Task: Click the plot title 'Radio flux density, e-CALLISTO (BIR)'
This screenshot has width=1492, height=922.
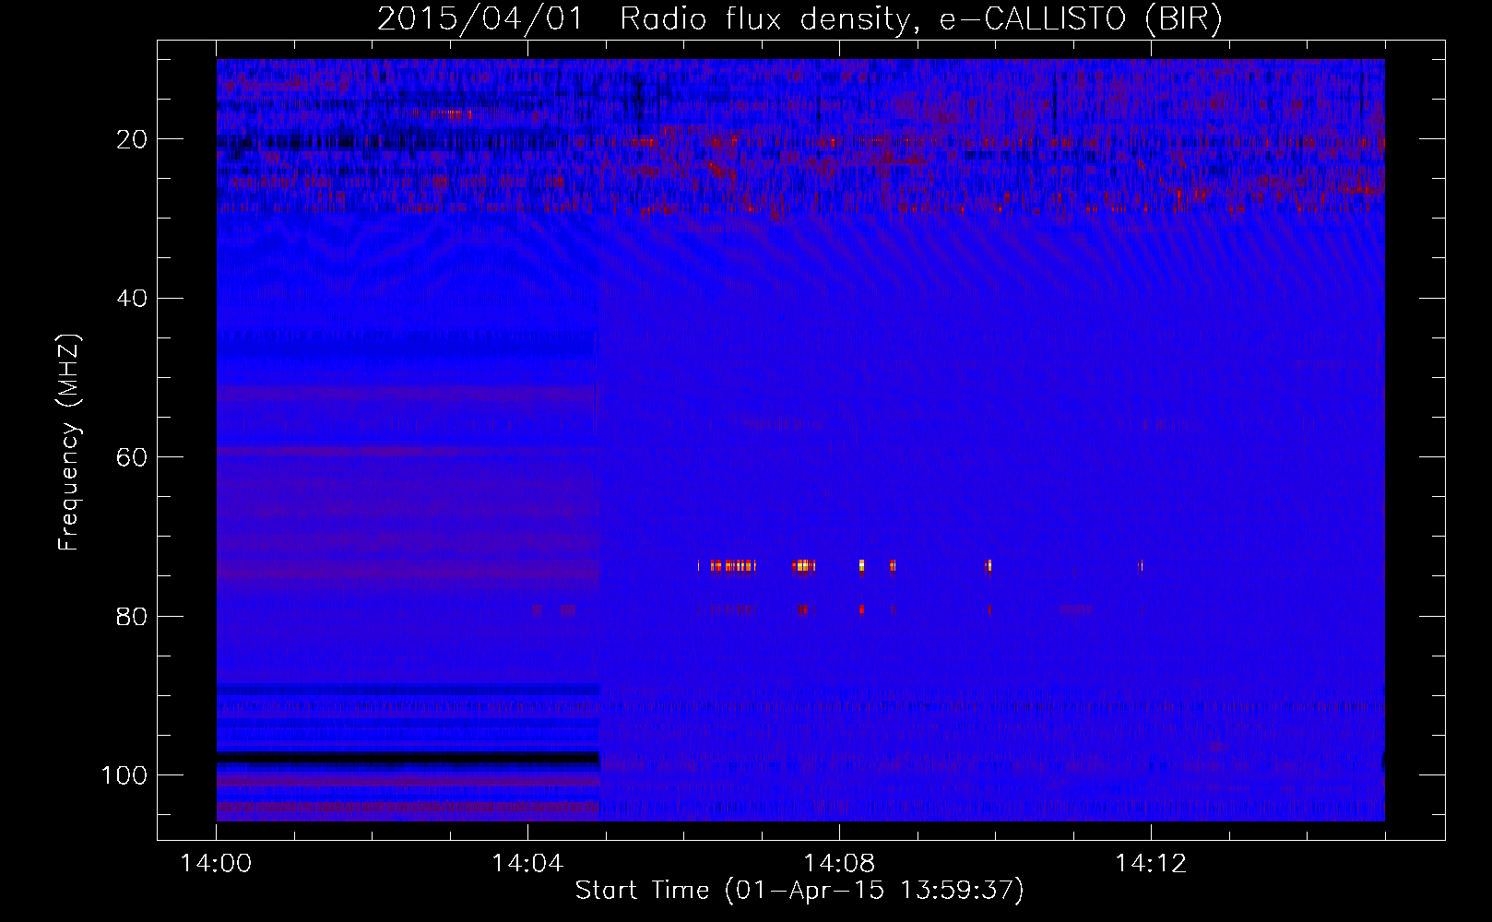Action: point(920,18)
